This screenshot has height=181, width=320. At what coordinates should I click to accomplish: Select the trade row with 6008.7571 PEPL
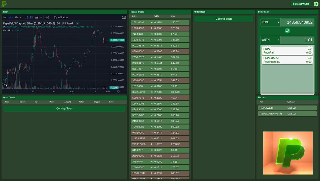160,98
